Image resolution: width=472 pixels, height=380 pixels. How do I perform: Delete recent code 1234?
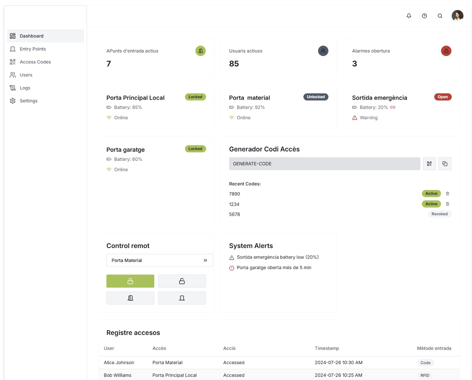coord(447,204)
